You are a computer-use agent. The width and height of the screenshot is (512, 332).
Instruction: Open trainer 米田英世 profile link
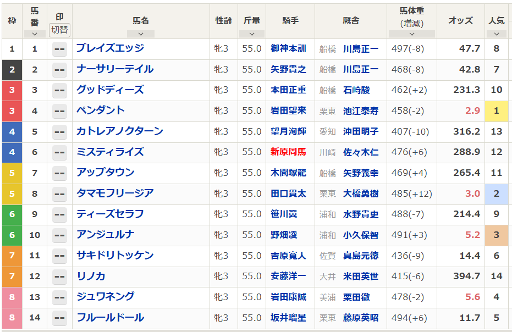click(x=361, y=276)
